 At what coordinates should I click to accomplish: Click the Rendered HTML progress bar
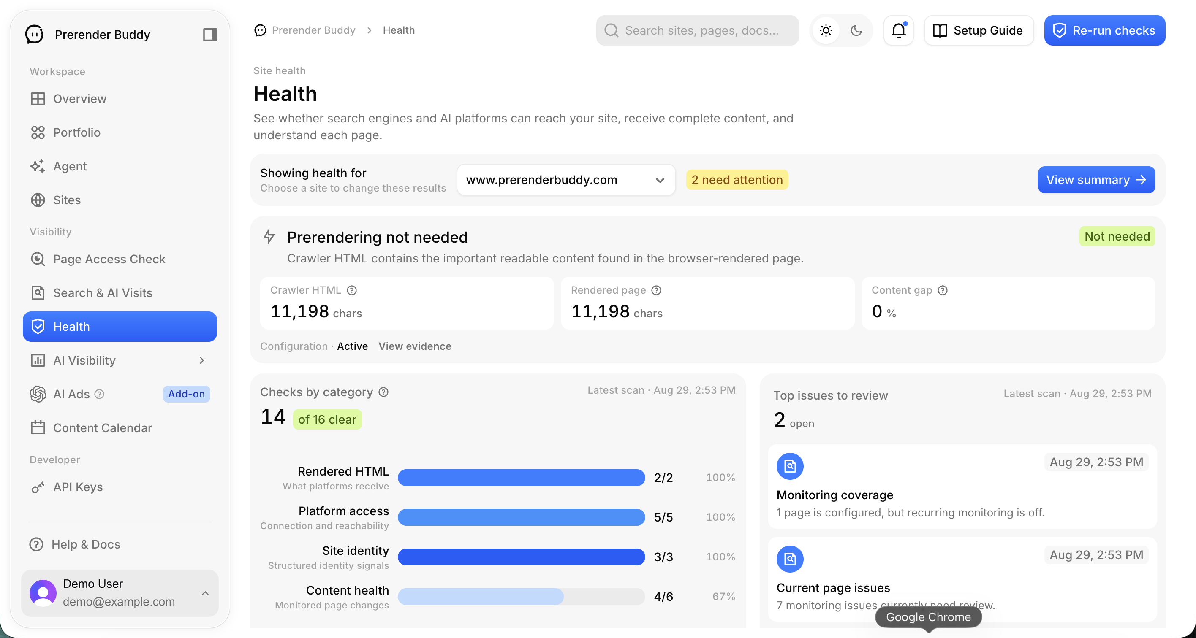pos(522,478)
